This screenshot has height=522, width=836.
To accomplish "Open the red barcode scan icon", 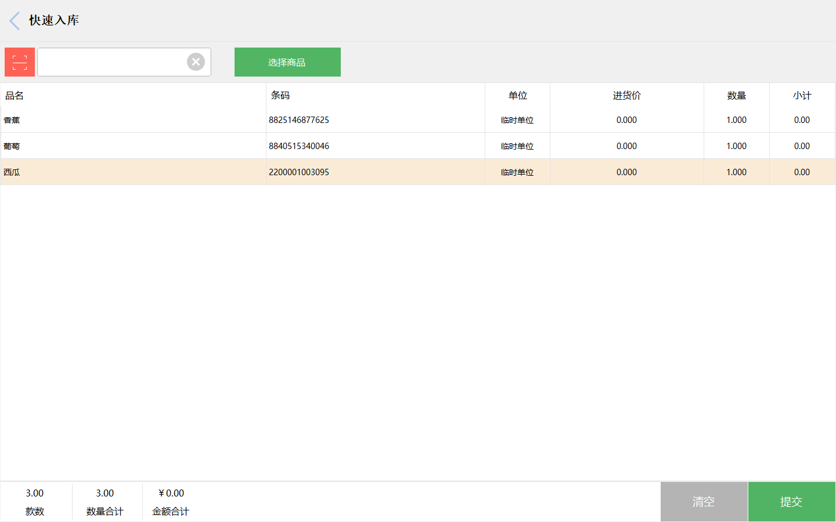I will click(x=20, y=62).
